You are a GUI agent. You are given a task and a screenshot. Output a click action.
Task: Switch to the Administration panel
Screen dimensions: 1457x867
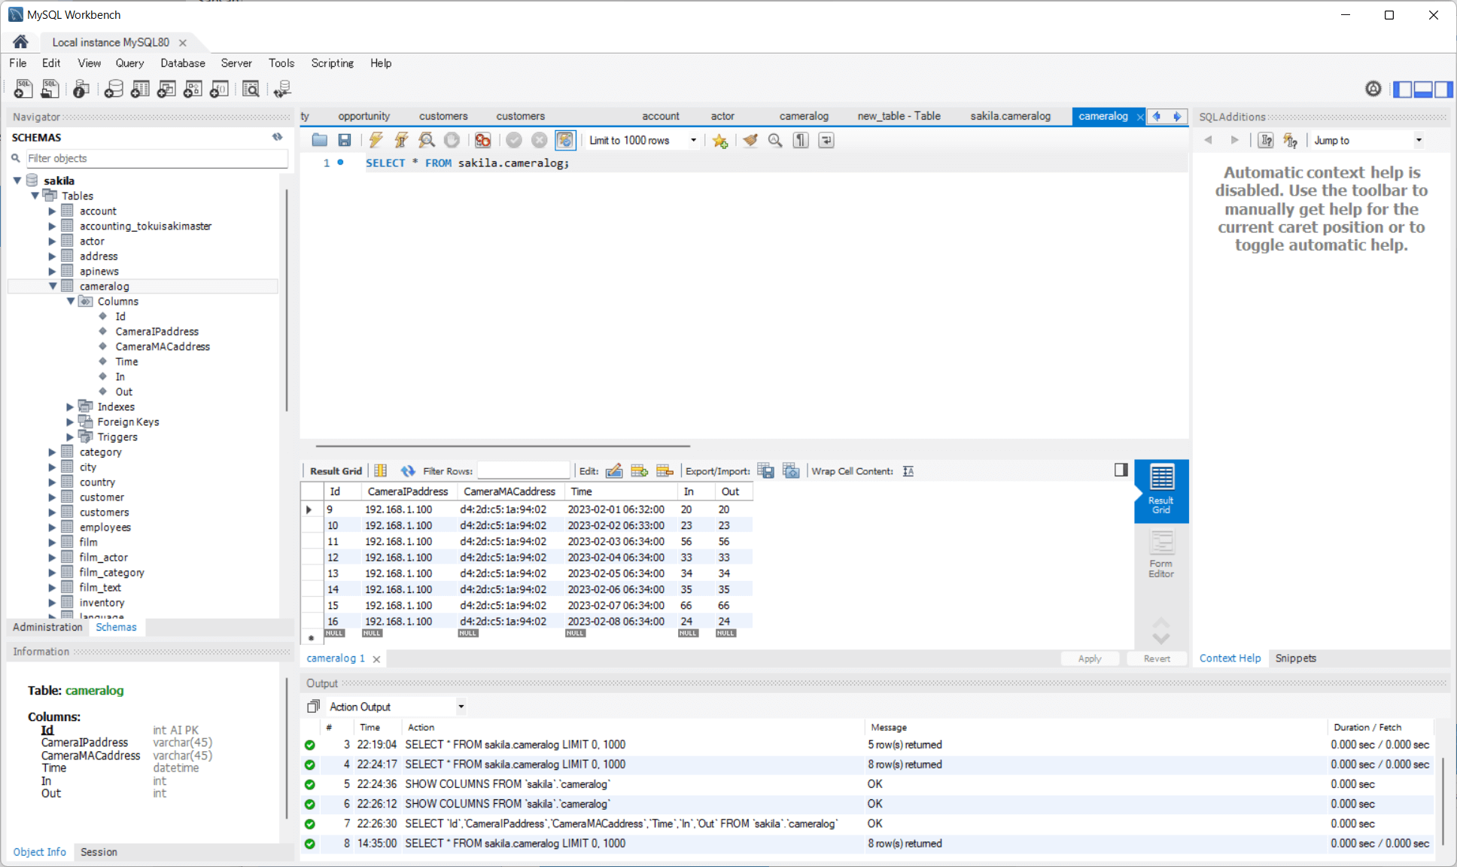click(x=47, y=627)
